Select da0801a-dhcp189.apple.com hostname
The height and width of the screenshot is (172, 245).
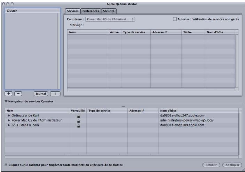click(x=182, y=125)
